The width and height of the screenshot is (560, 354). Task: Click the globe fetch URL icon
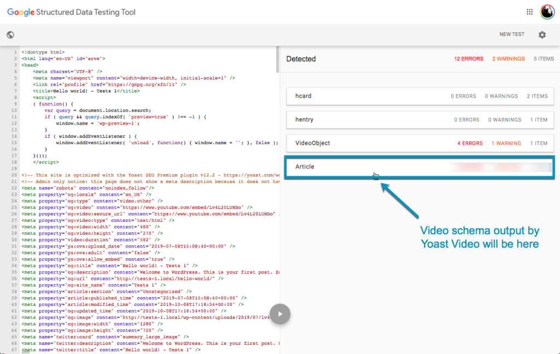pyautogui.click(x=10, y=34)
